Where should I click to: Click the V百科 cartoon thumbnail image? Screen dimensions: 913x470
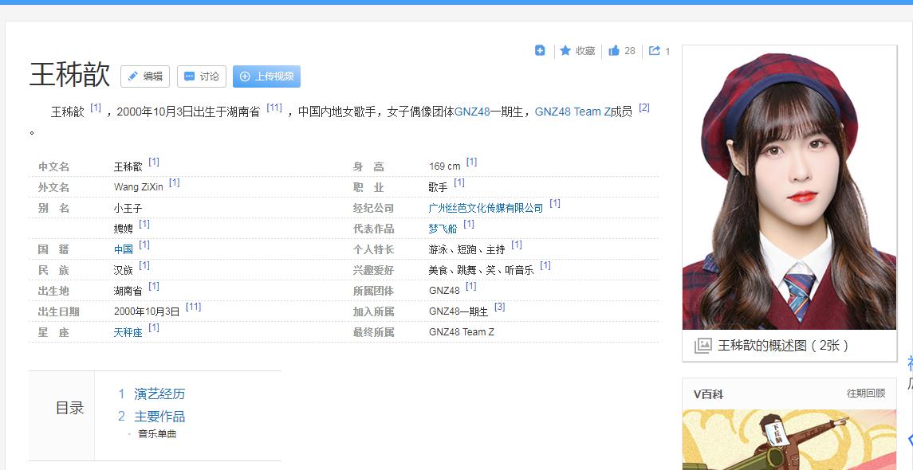tap(789, 440)
